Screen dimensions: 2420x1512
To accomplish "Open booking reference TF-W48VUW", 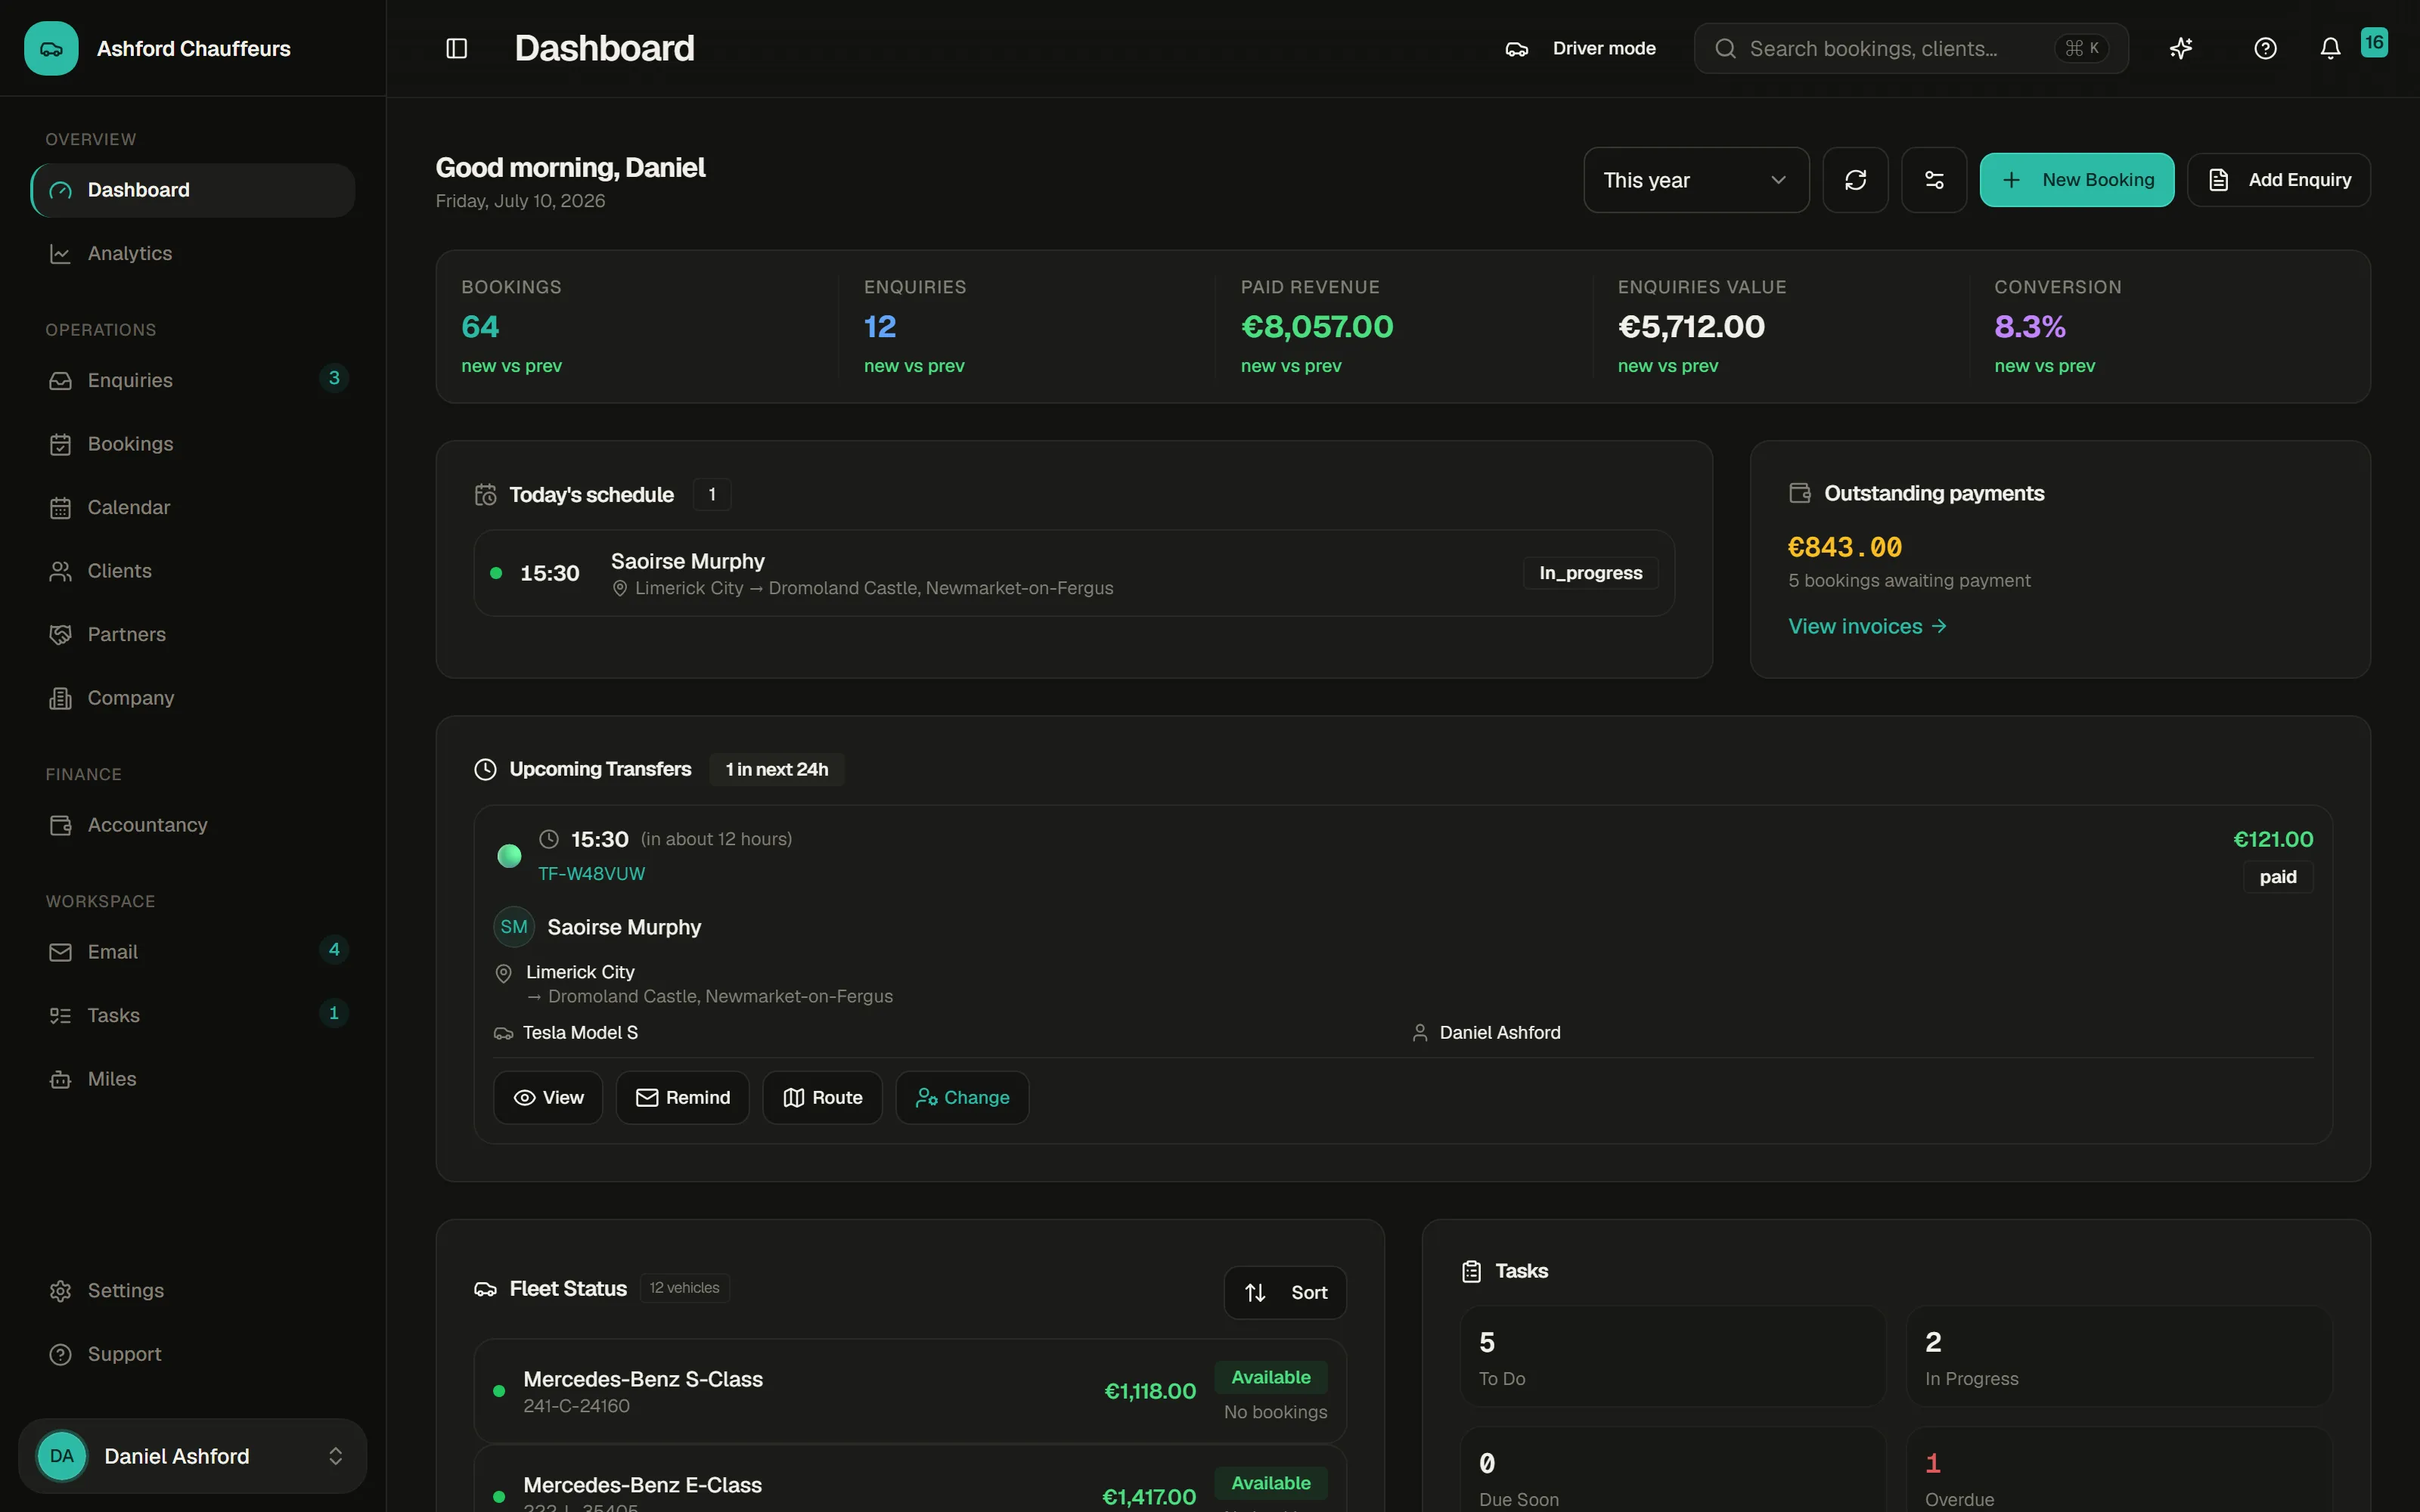I will click(x=591, y=874).
